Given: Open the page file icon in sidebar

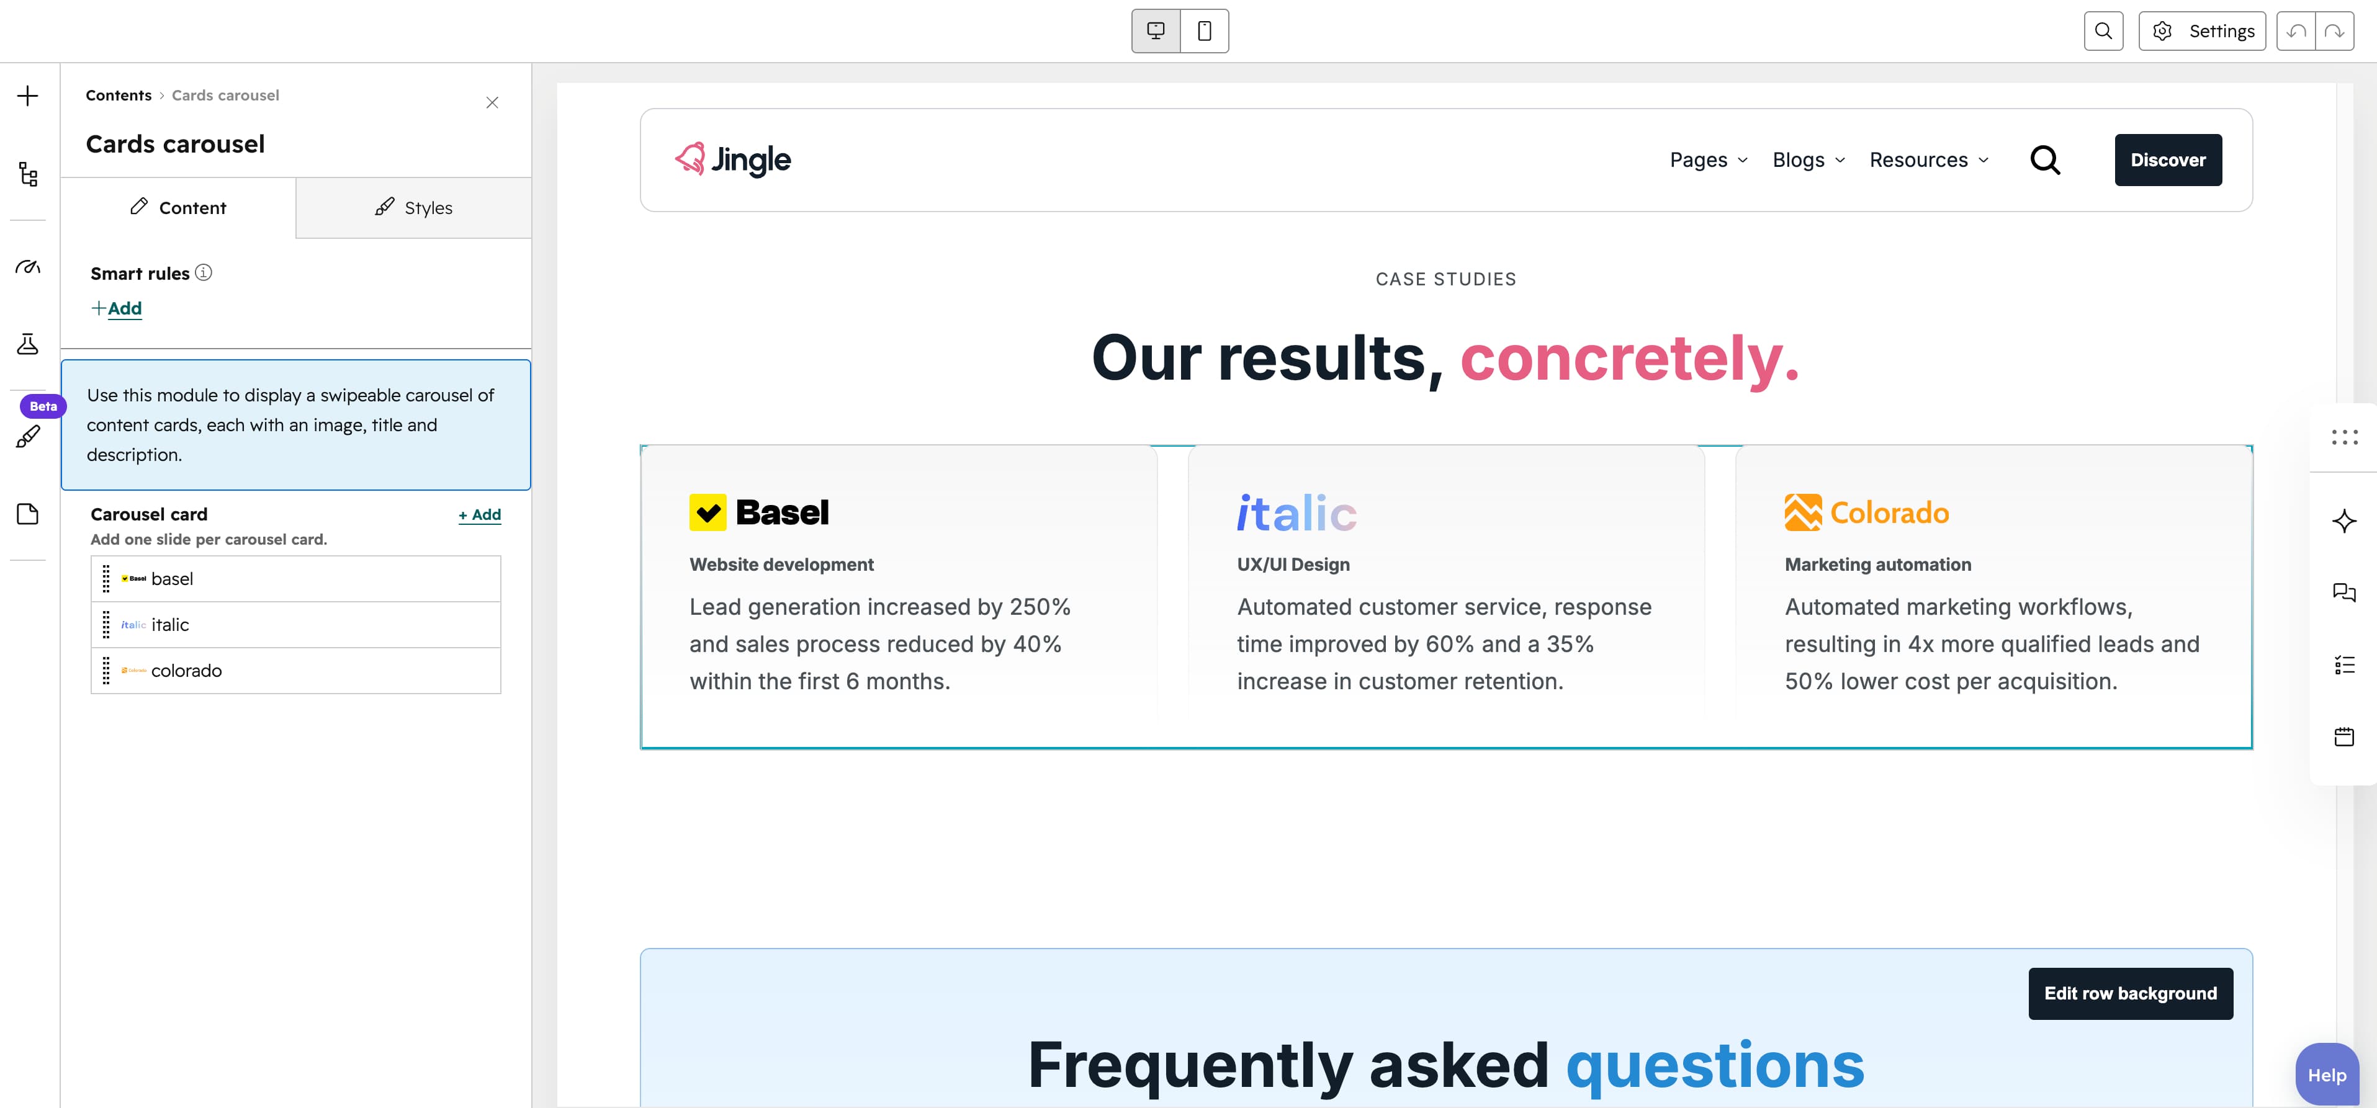Looking at the screenshot, I should click(x=28, y=514).
